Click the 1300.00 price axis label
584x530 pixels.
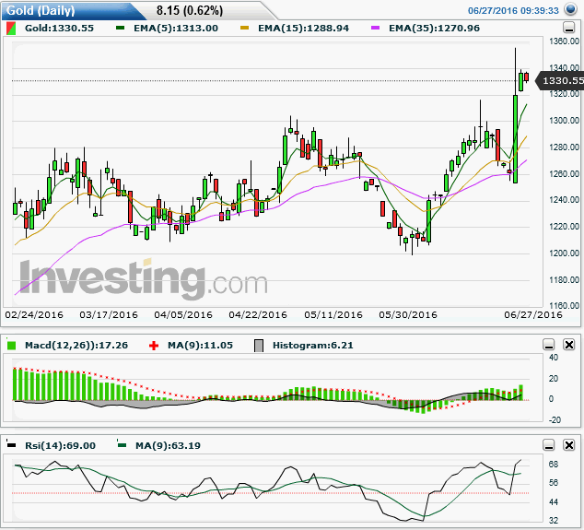pos(565,121)
